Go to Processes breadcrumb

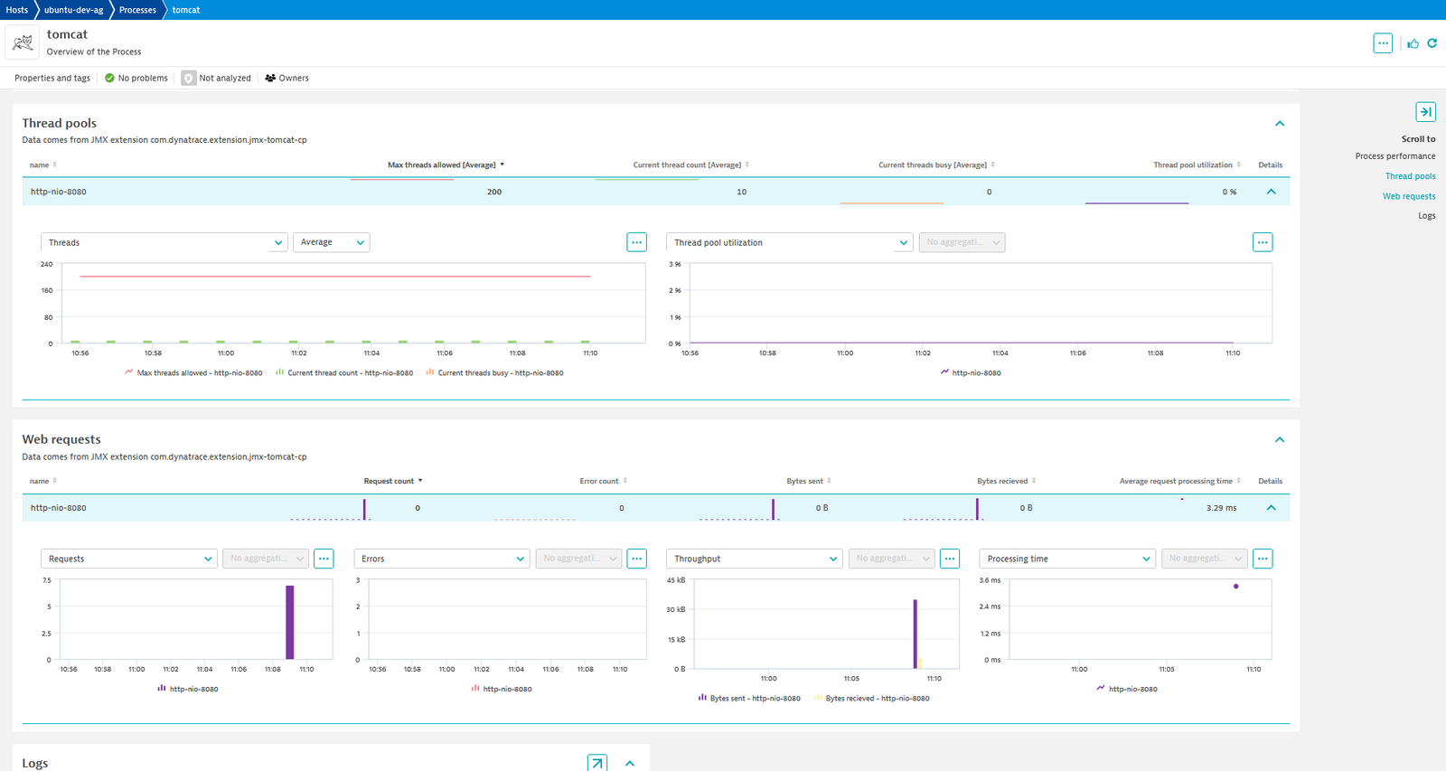click(x=137, y=10)
